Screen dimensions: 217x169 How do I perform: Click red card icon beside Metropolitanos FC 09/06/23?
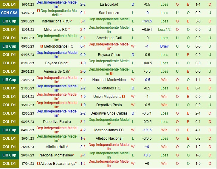coord(42,46)
